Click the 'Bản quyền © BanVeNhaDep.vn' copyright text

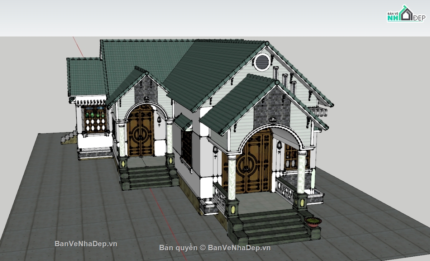click(215, 247)
